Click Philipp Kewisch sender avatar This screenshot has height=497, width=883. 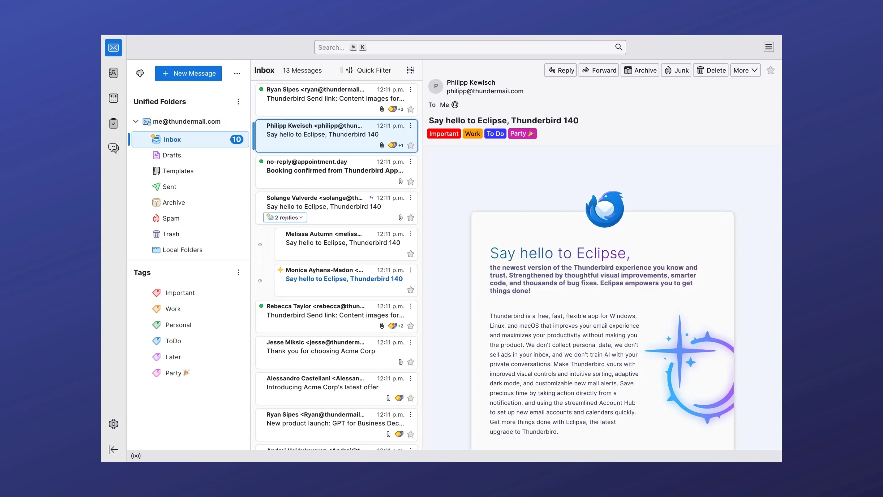(436, 87)
